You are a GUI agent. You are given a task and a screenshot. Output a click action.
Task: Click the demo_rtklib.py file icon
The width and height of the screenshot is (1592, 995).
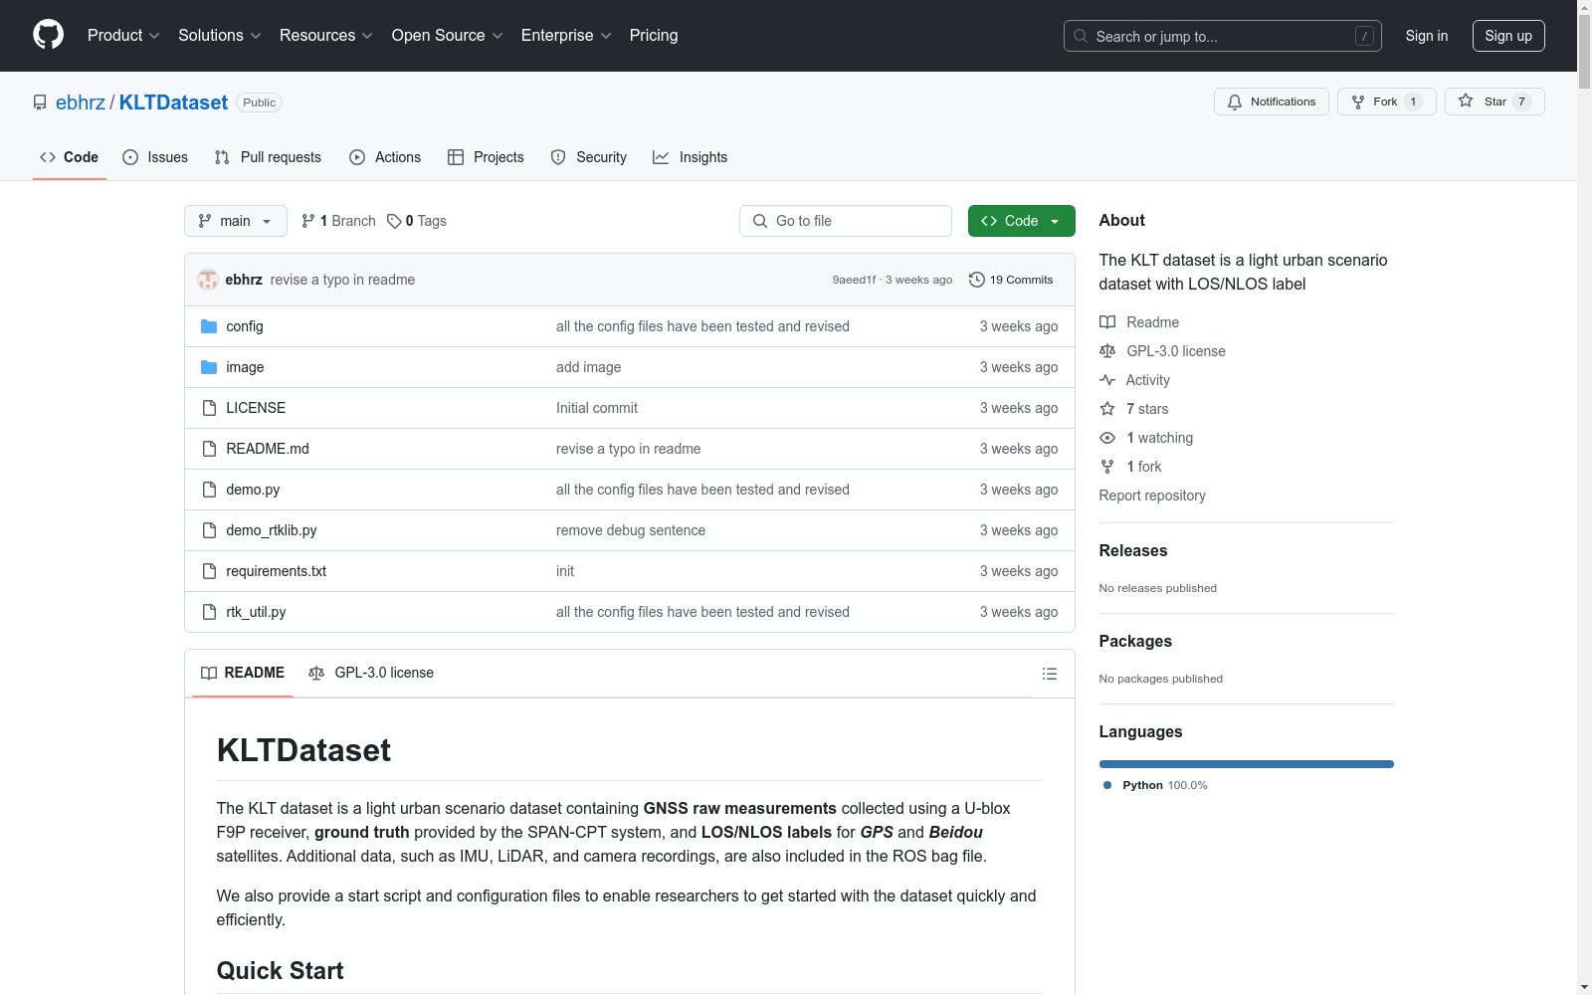pos(209,530)
